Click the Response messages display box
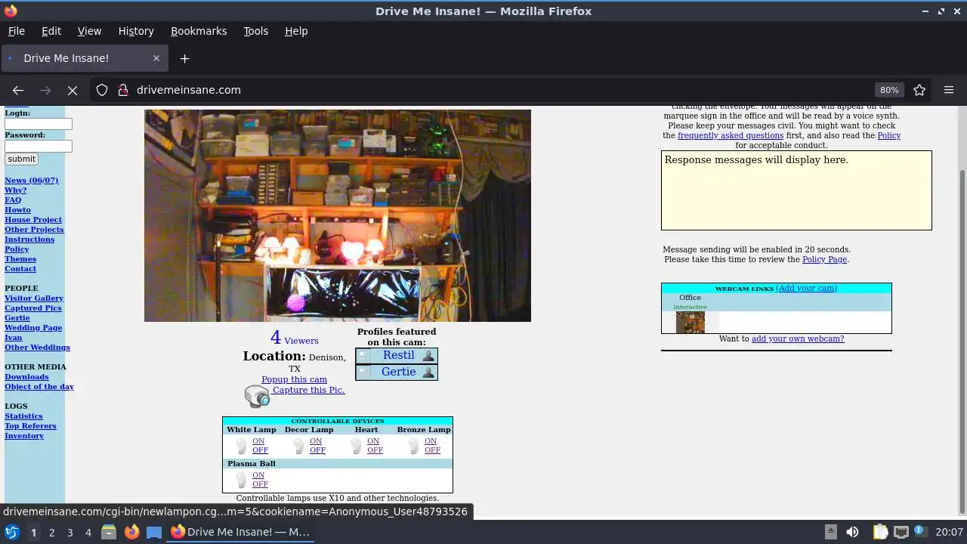This screenshot has height=544, width=967. 796,190
